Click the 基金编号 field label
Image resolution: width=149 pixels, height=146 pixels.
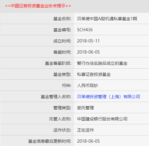point(62,30)
